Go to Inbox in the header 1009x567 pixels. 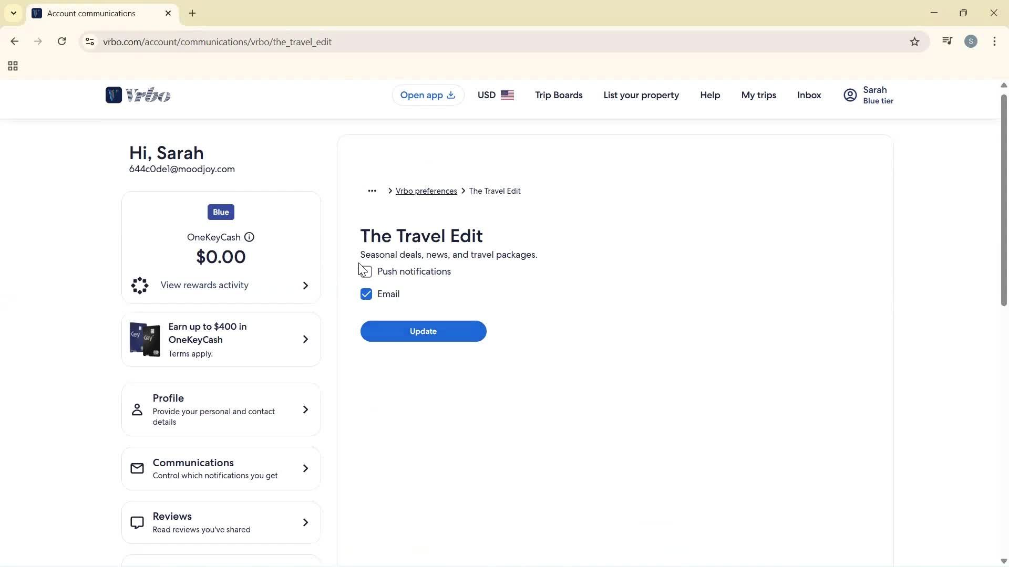pos(809,95)
